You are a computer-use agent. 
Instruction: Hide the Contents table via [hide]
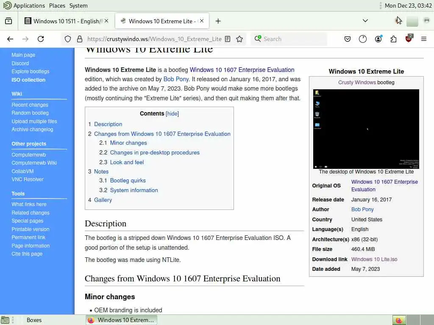pos(172,113)
